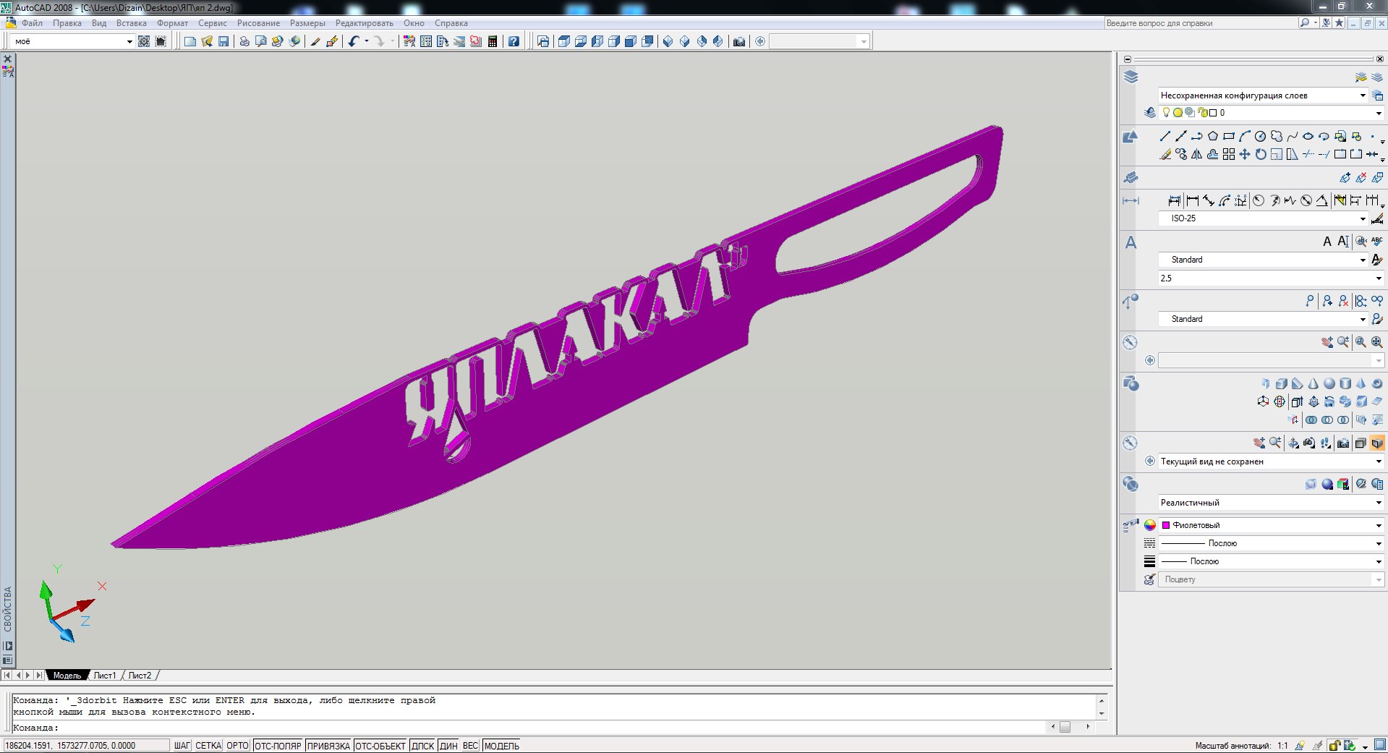Click the help search input field
Screen dimensions: 1388x753
click(1199, 23)
